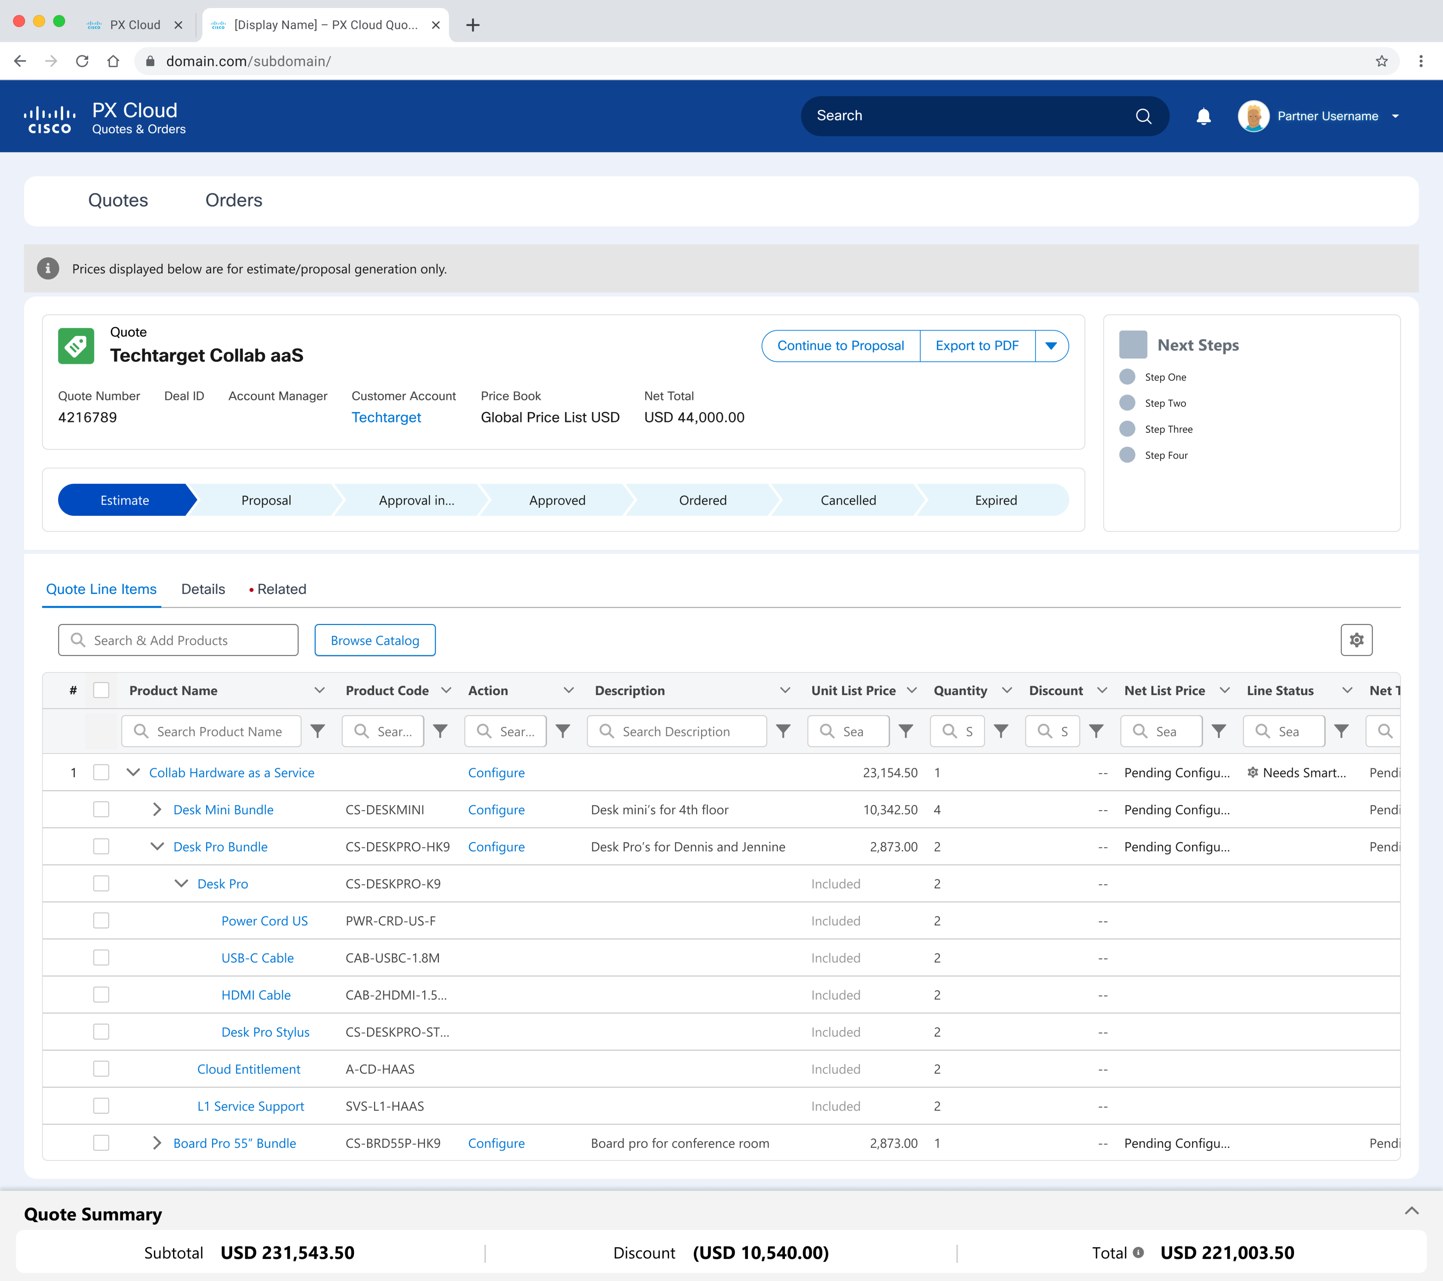This screenshot has width=1443, height=1281.
Task: Click the search magnifier icon in header
Action: (1143, 117)
